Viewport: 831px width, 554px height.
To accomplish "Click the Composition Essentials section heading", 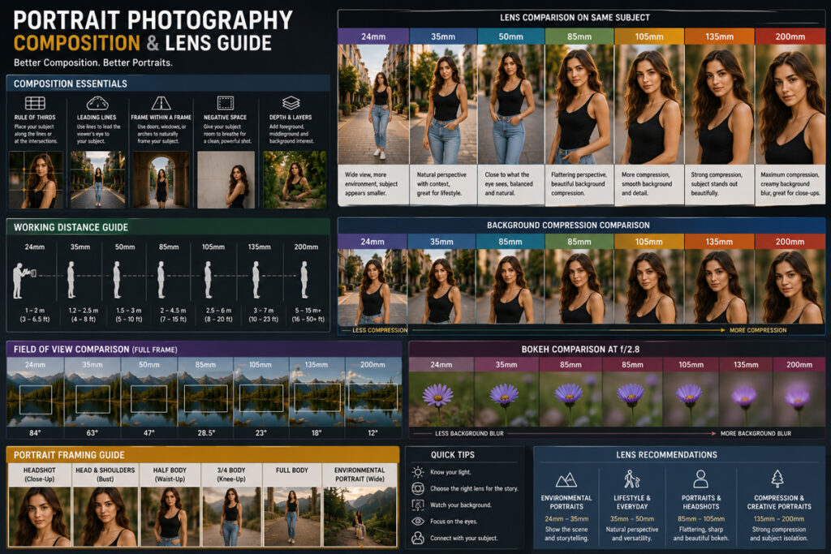I will (x=71, y=84).
